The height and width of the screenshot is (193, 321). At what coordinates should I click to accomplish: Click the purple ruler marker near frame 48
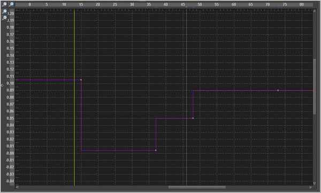[193, 8]
